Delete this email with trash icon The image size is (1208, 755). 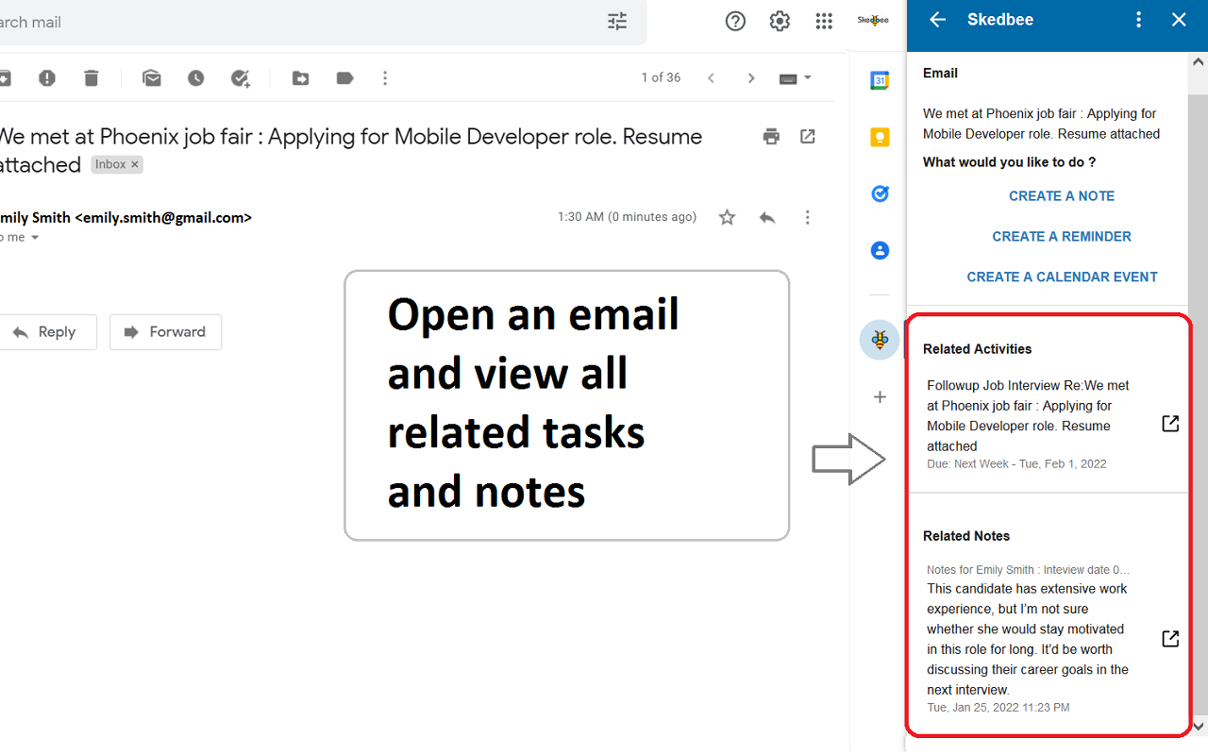91,78
